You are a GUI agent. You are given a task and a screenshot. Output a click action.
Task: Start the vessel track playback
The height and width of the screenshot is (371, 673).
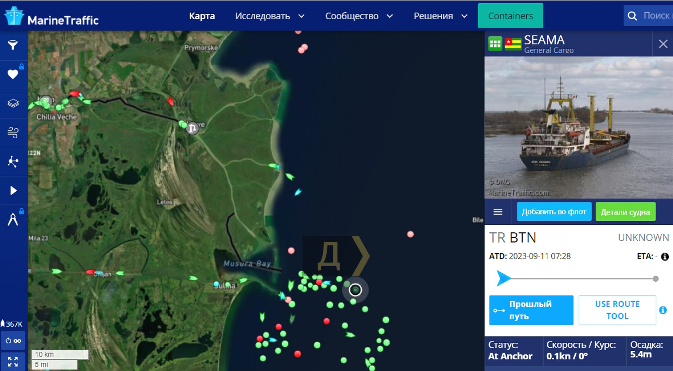coord(13,191)
